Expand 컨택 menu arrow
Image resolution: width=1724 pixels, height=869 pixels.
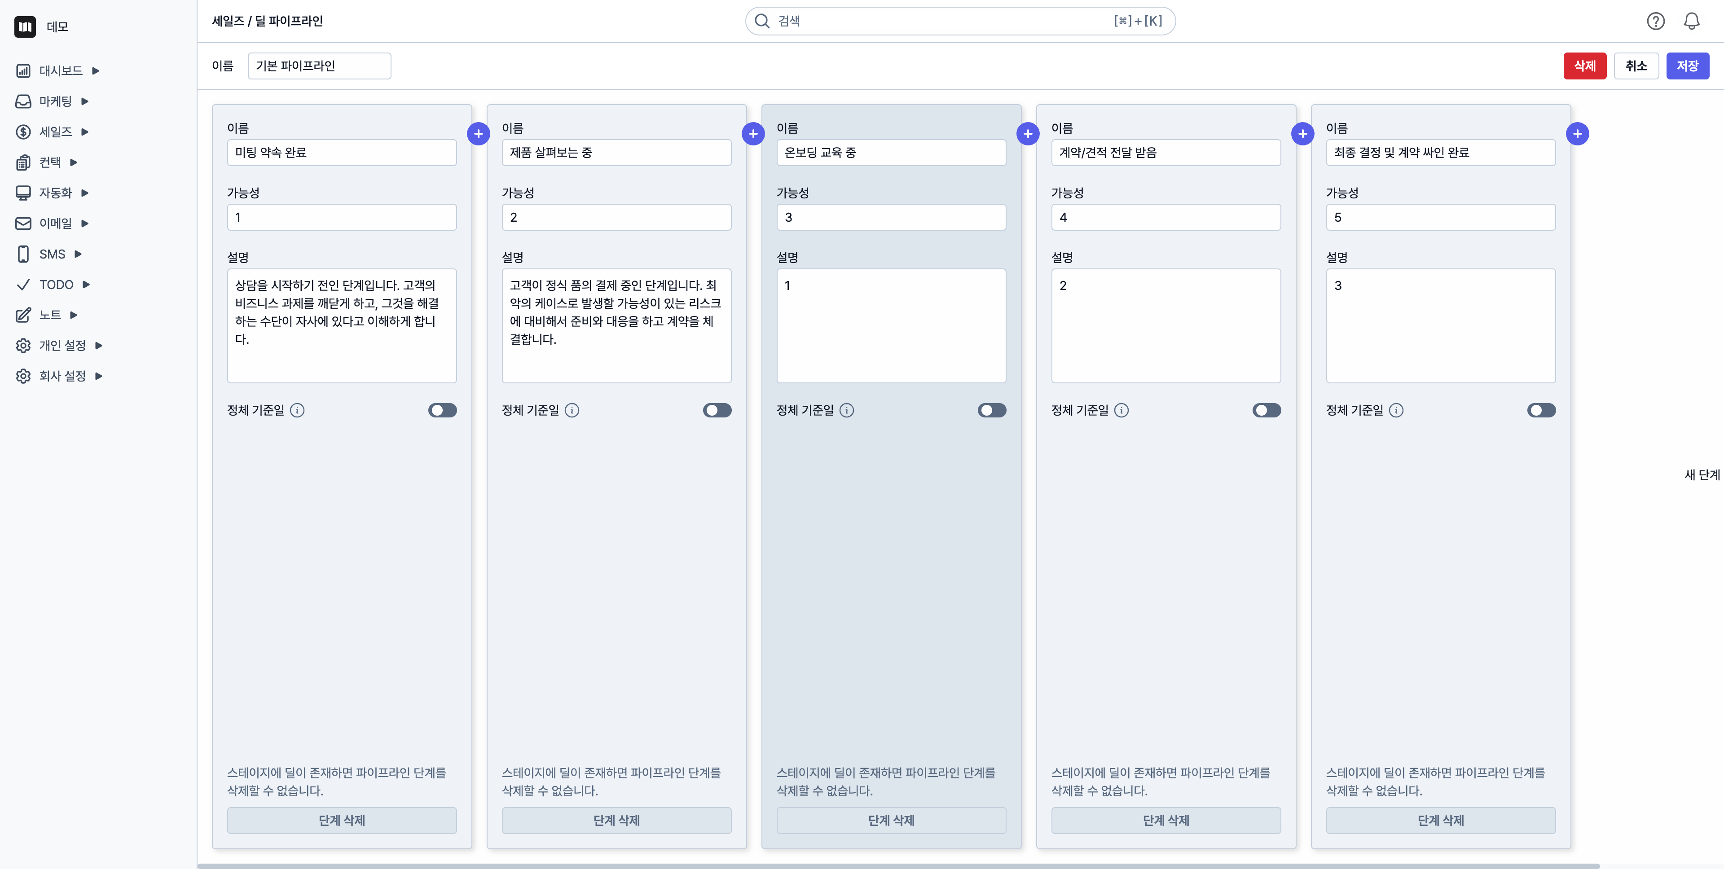click(x=74, y=162)
